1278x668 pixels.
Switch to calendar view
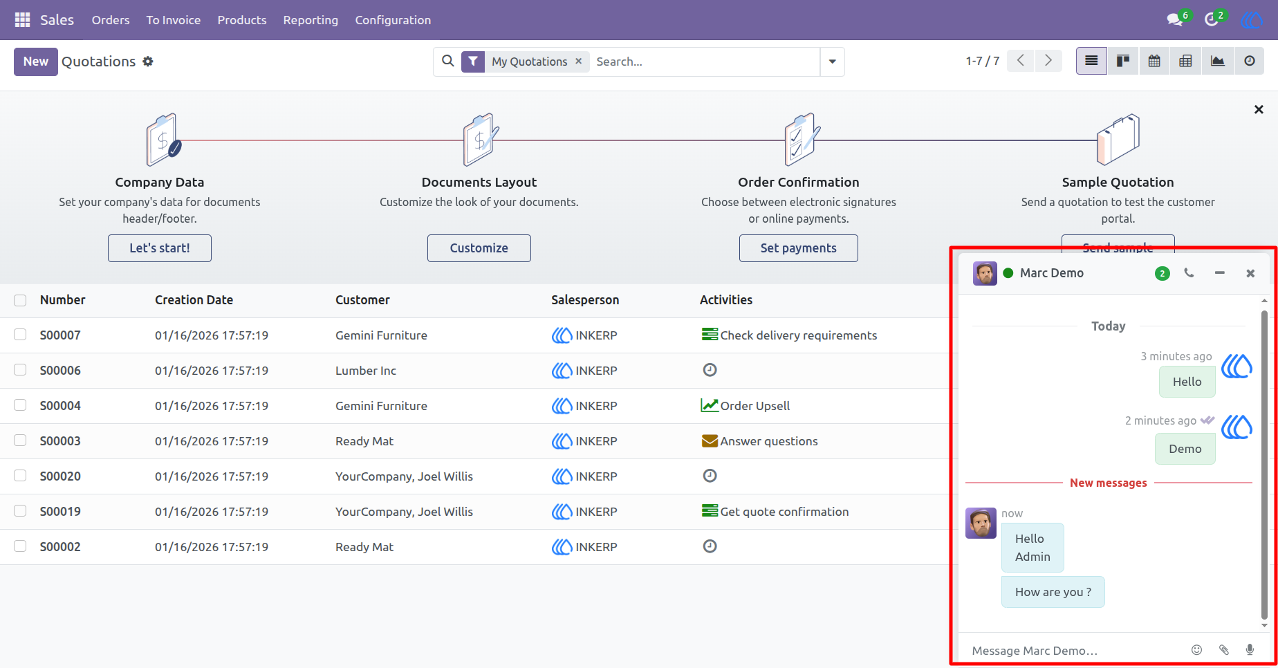tap(1154, 61)
